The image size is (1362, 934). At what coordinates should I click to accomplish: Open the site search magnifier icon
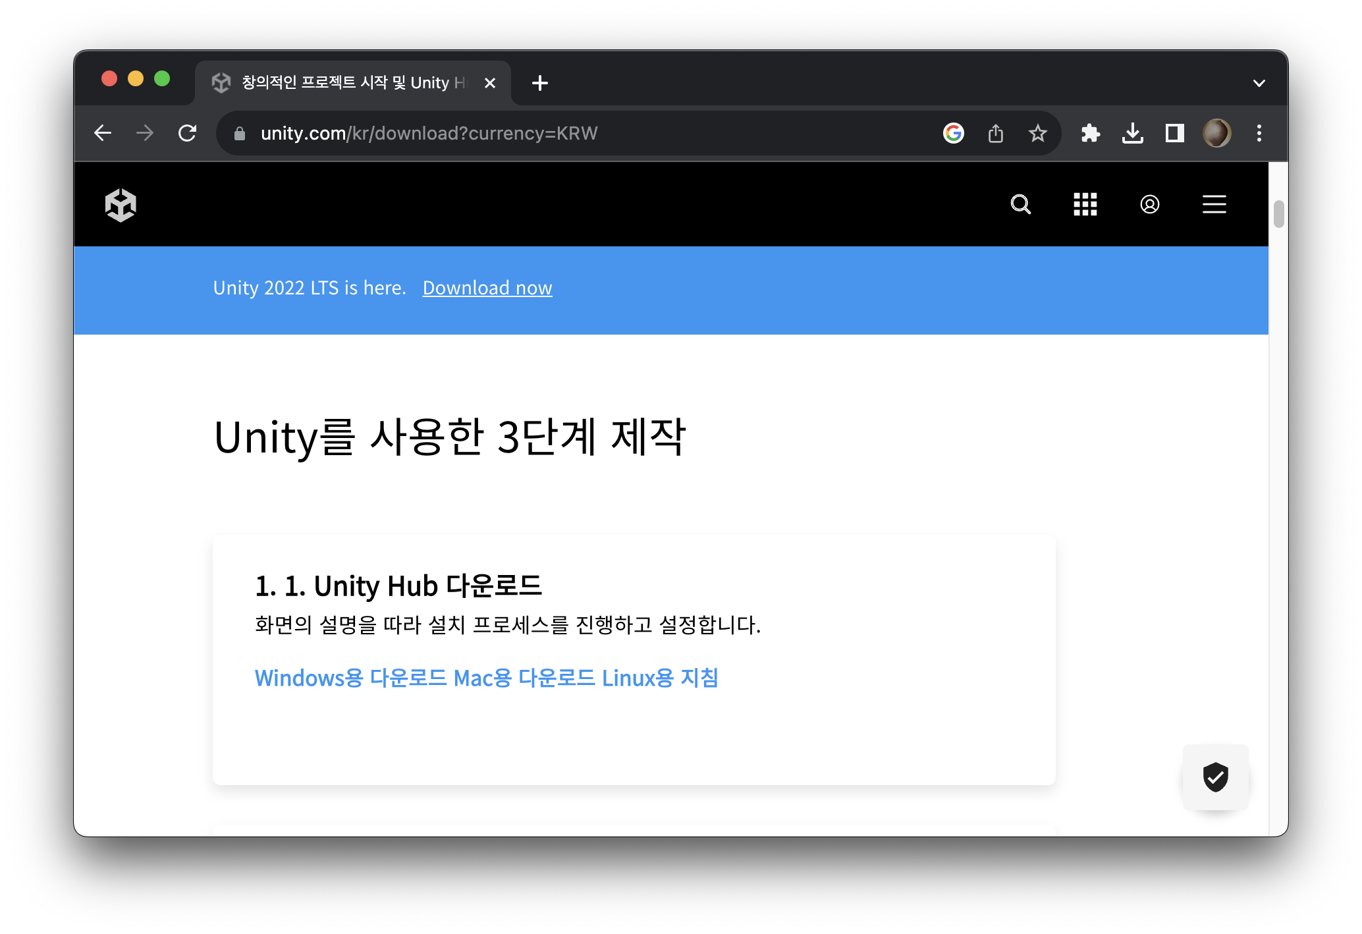click(x=1020, y=205)
